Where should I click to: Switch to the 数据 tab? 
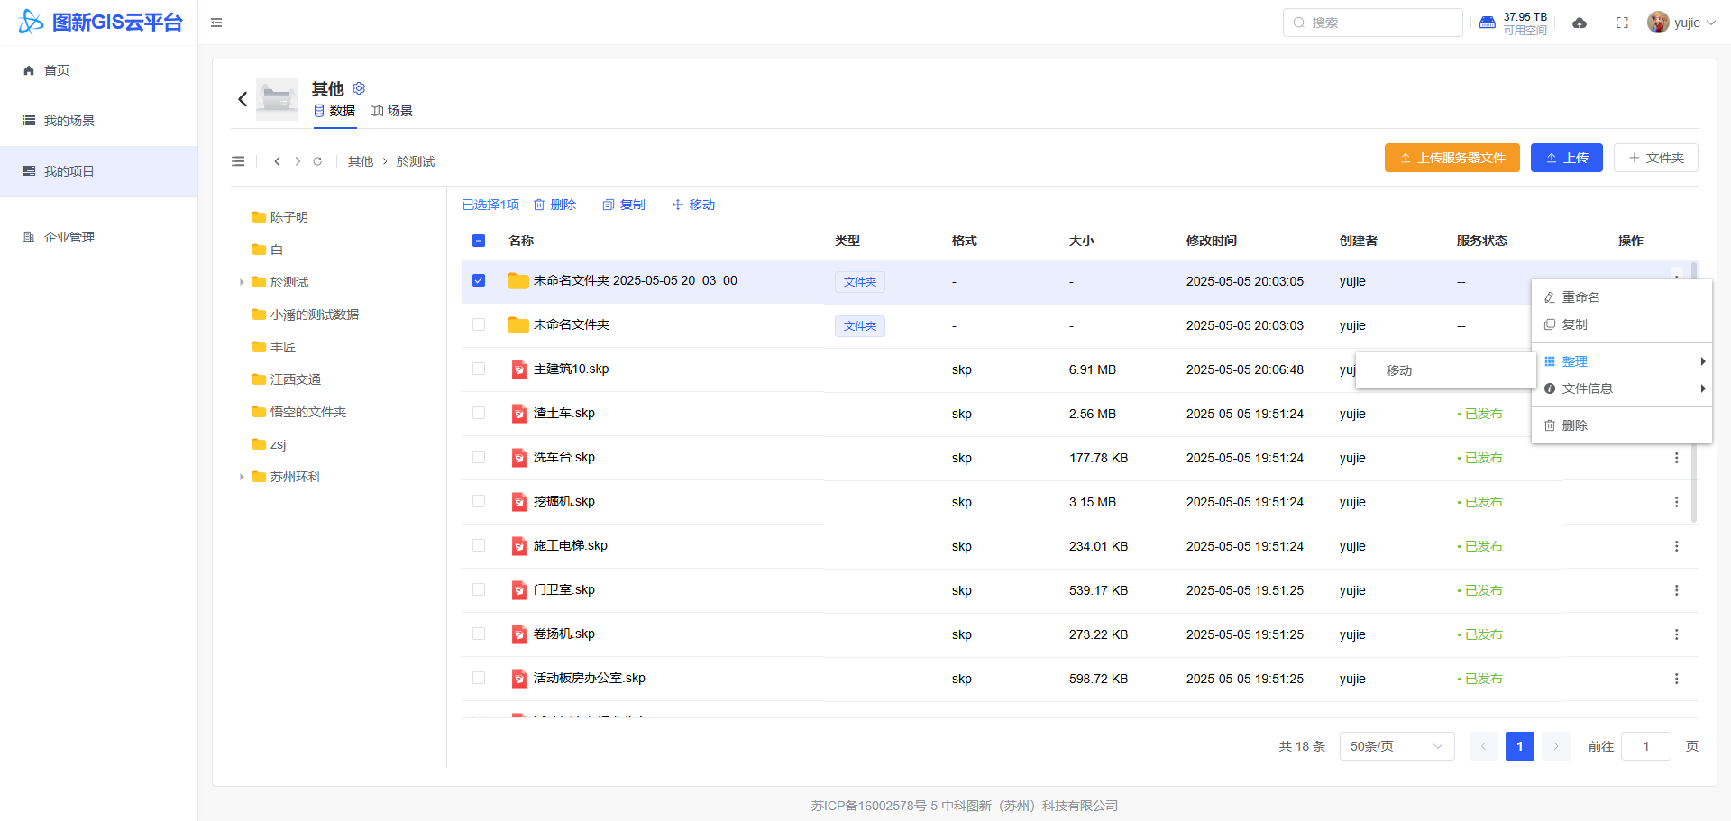click(x=334, y=111)
